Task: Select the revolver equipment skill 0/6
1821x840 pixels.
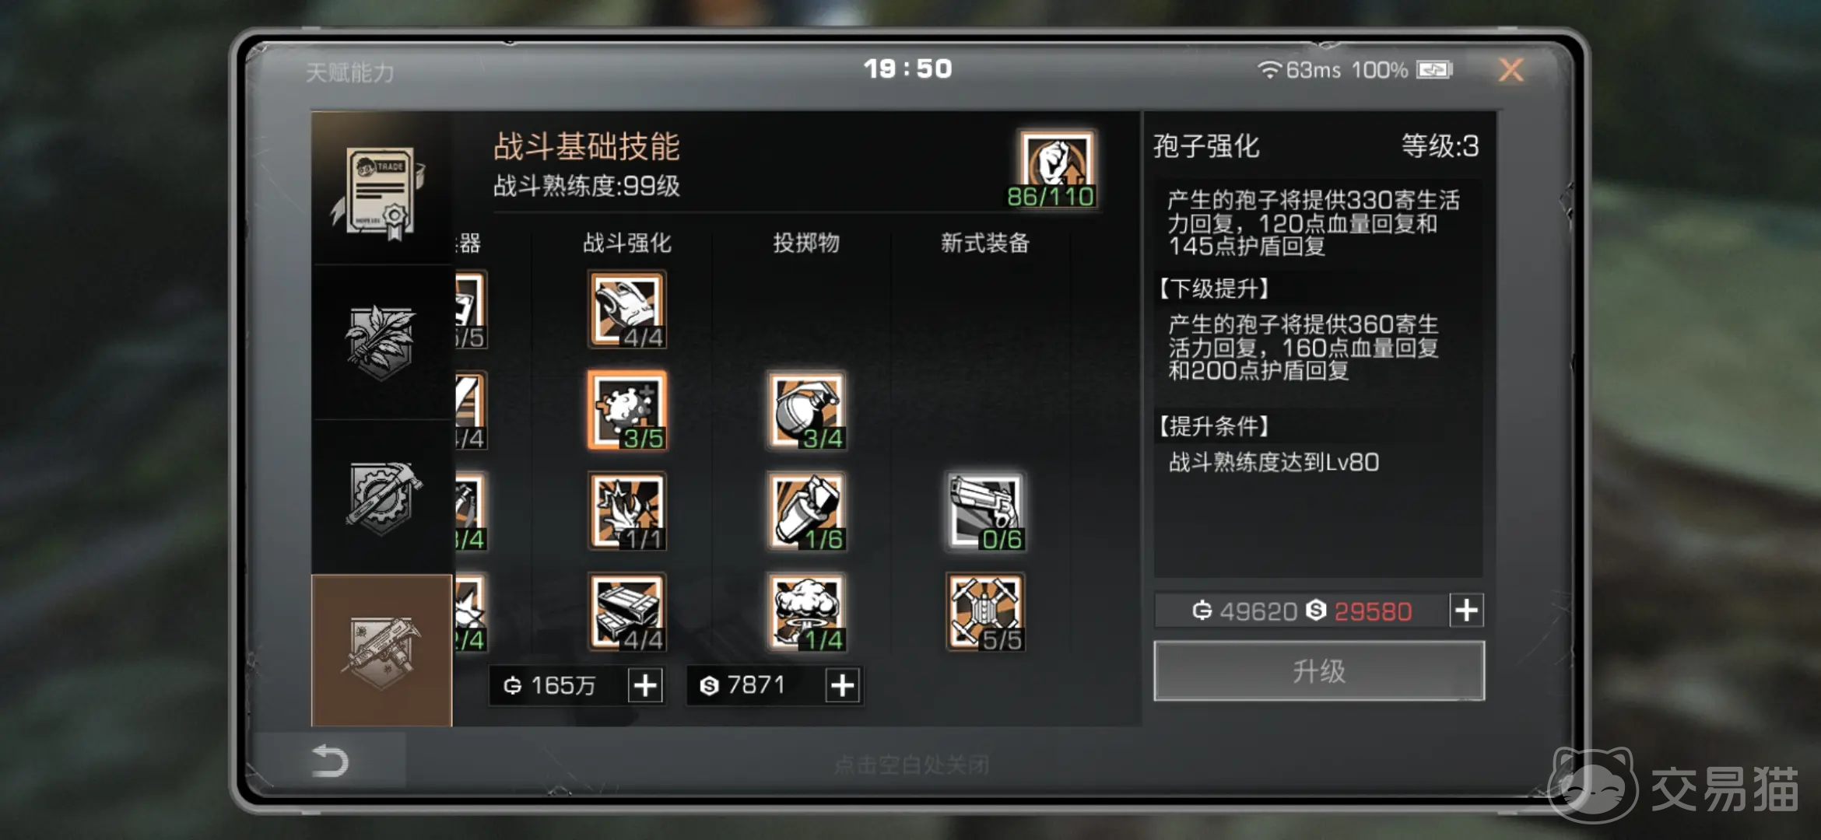Action: tap(985, 512)
